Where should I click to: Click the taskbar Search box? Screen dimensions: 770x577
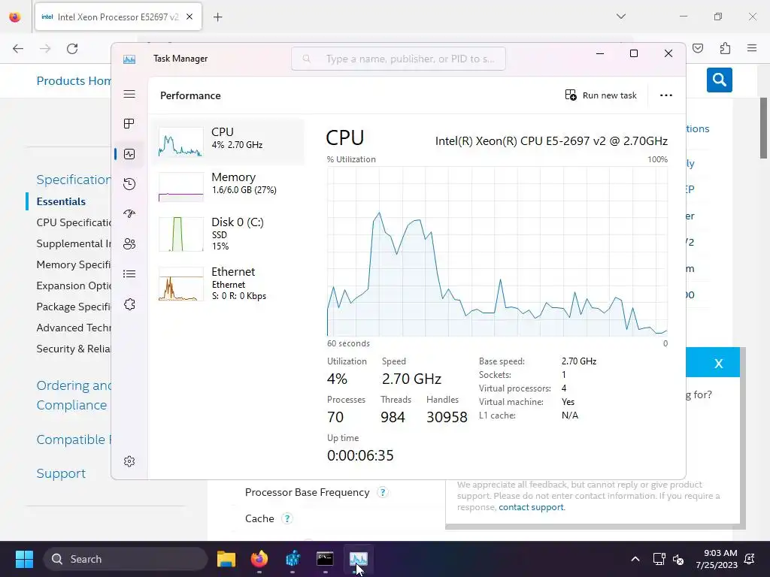tap(126, 559)
